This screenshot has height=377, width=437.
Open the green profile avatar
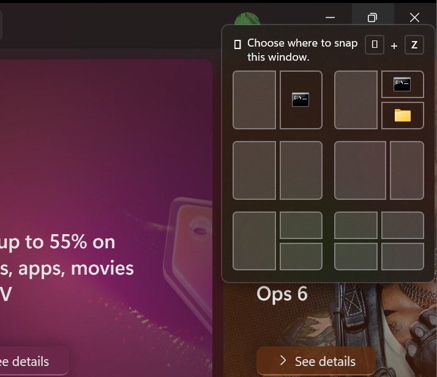click(x=247, y=19)
